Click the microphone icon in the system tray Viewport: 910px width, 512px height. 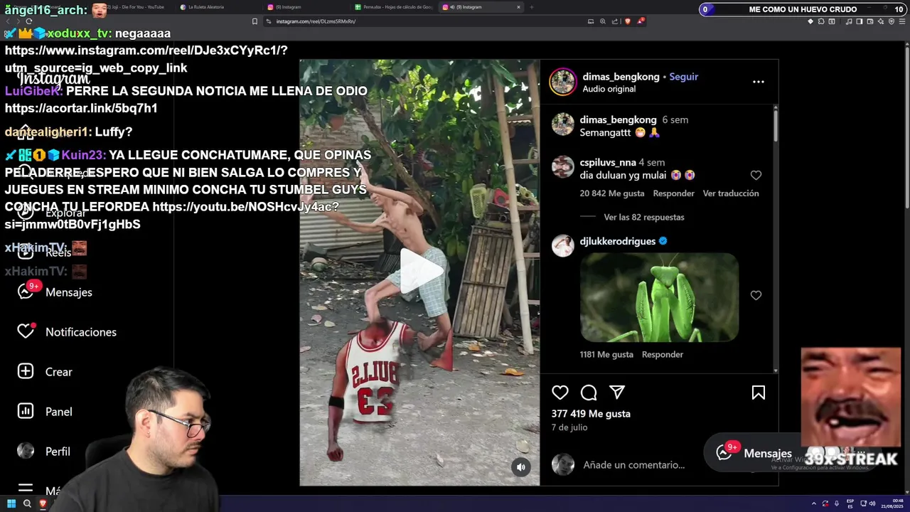click(x=836, y=503)
